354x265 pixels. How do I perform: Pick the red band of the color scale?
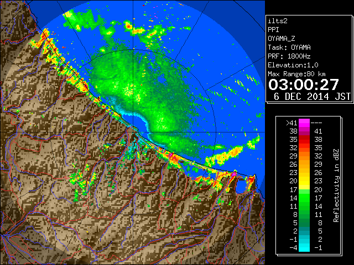click(304, 140)
